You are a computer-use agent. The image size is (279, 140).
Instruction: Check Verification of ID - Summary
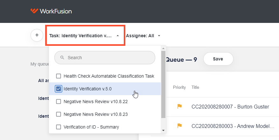pyautogui.click(x=58, y=127)
